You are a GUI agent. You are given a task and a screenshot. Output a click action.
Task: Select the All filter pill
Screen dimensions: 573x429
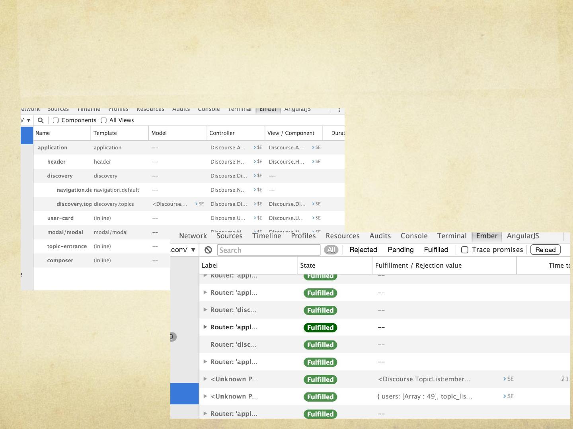(x=331, y=250)
